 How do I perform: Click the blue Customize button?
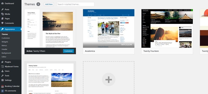[68, 51]
